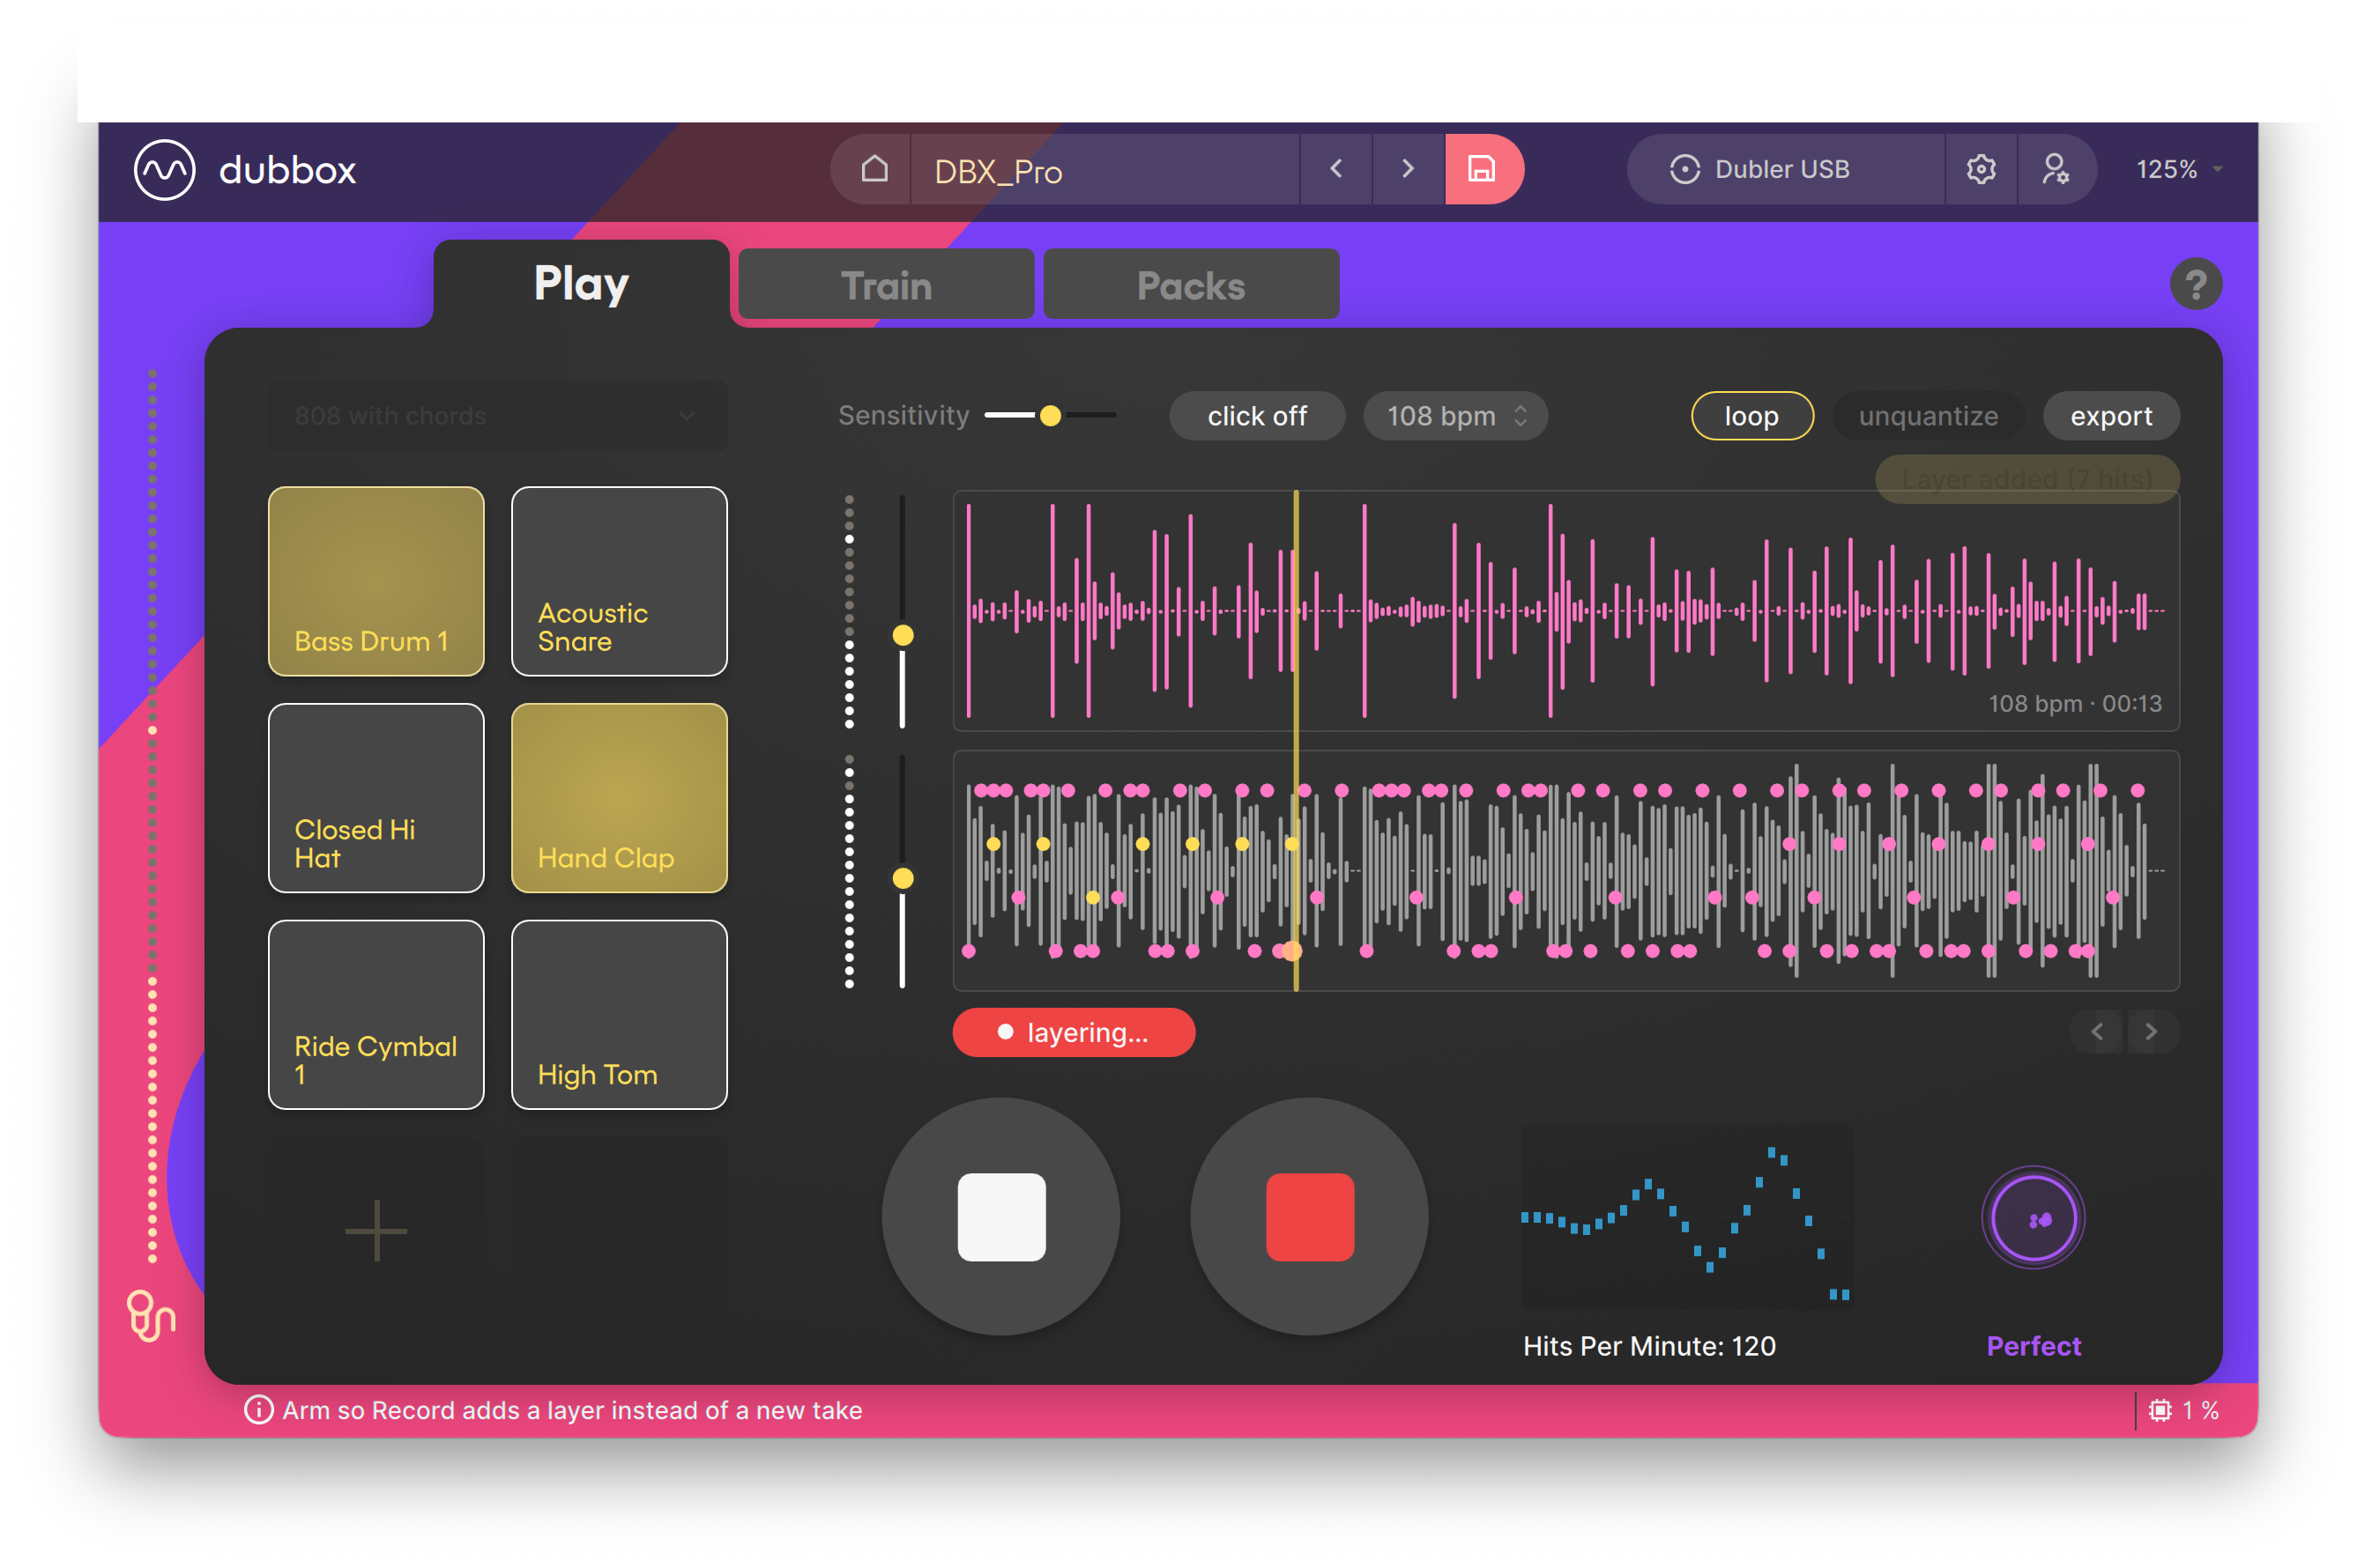The width and height of the screenshot is (2357, 1568).
Task: Click the Hits Per Minute: 120 text
Action: [x=1648, y=1346]
